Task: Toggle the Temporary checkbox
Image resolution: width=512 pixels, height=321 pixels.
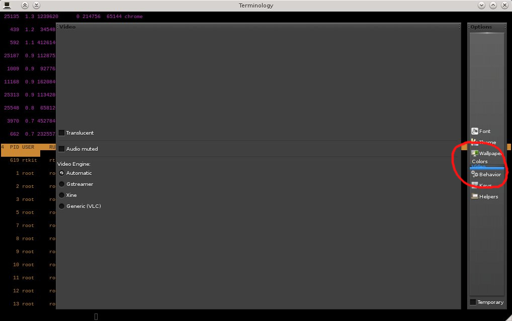Action: tap(473, 302)
